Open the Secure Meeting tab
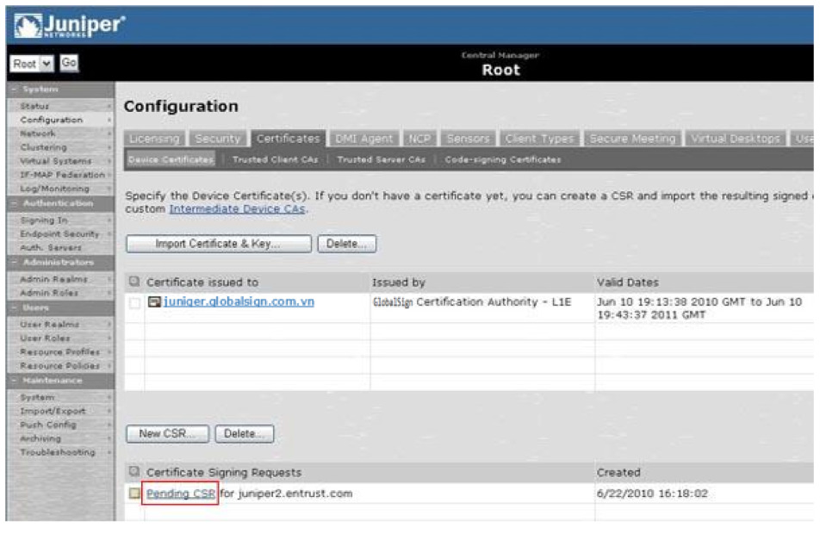Viewport: 820px width, 534px height. coord(632,139)
